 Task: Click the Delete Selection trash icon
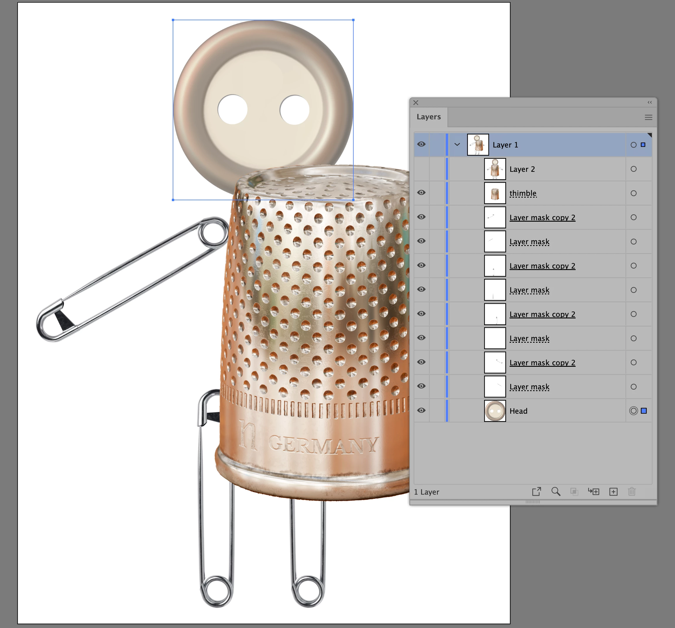(632, 492)
